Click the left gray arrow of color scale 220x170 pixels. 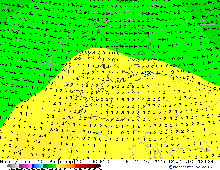pyautogui.click(x=8, y=166)
